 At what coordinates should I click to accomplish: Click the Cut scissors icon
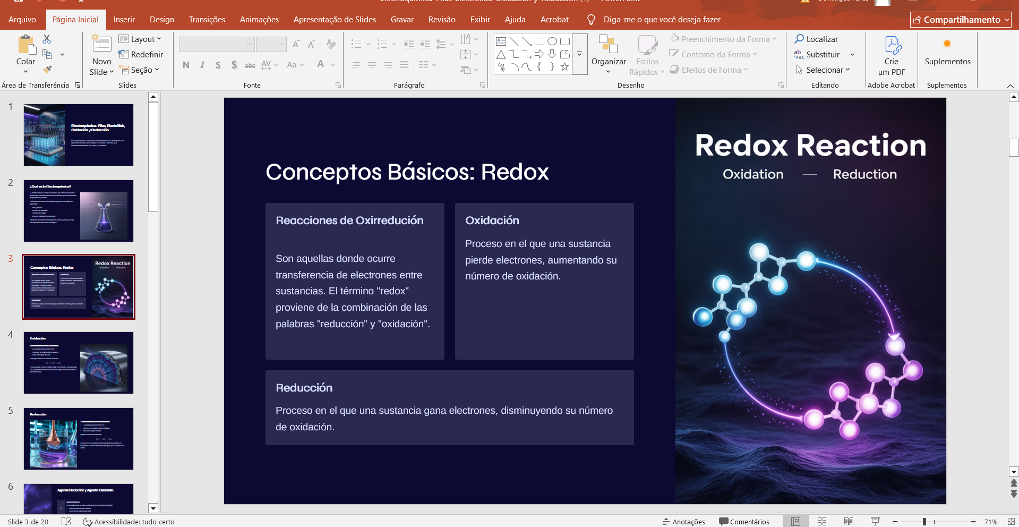tap(47, 39)
